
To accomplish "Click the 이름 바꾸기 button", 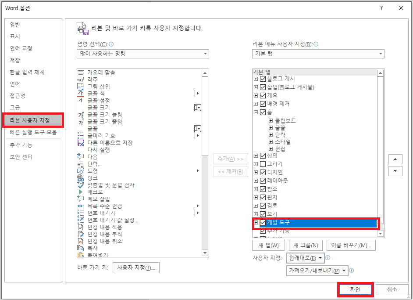I will point(351,246).
